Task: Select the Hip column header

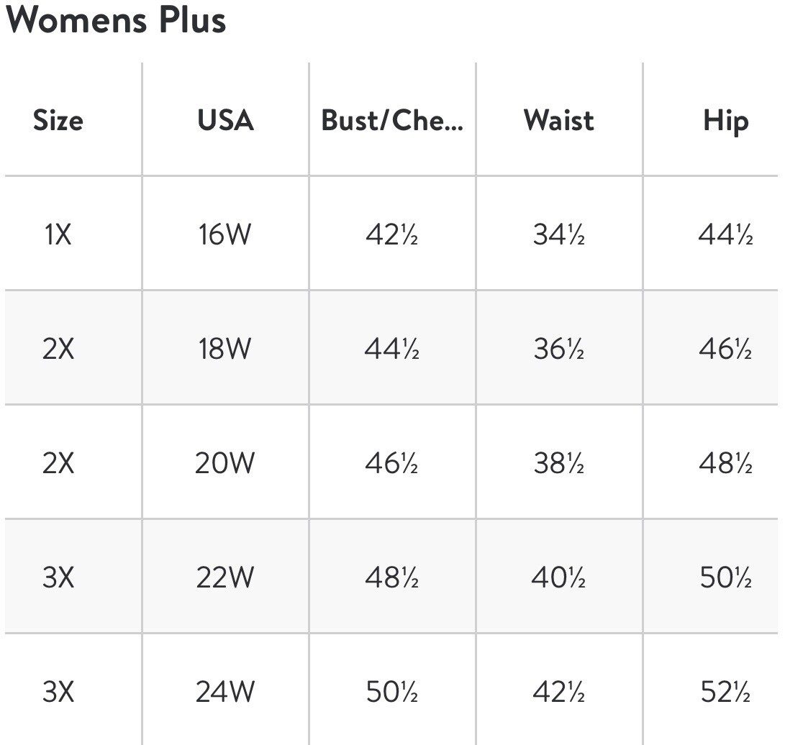Action: click(x=726, y=122)
